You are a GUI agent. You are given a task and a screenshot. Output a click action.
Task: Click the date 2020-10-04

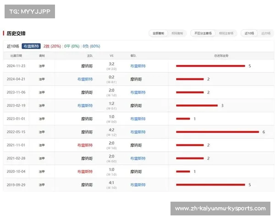[16, 171]
